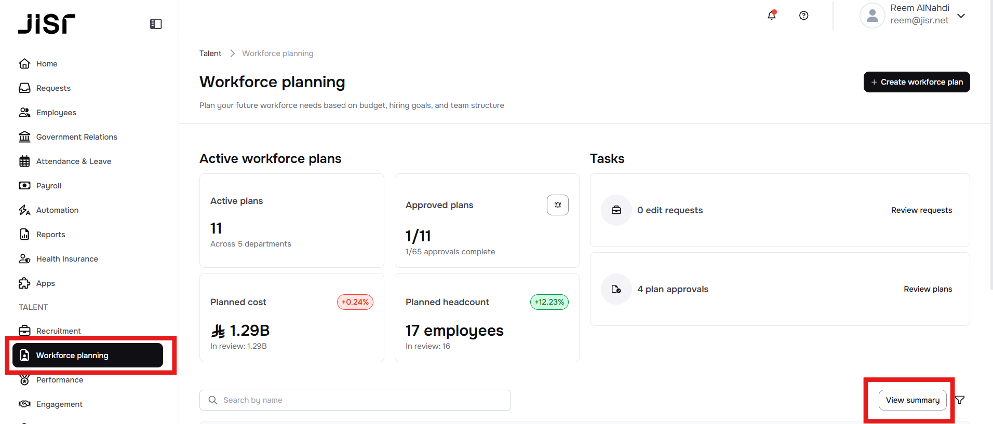Click the edit requests briefcase icon
The width and height of the screenshot is (993, 424).
(x=616, y=210)
